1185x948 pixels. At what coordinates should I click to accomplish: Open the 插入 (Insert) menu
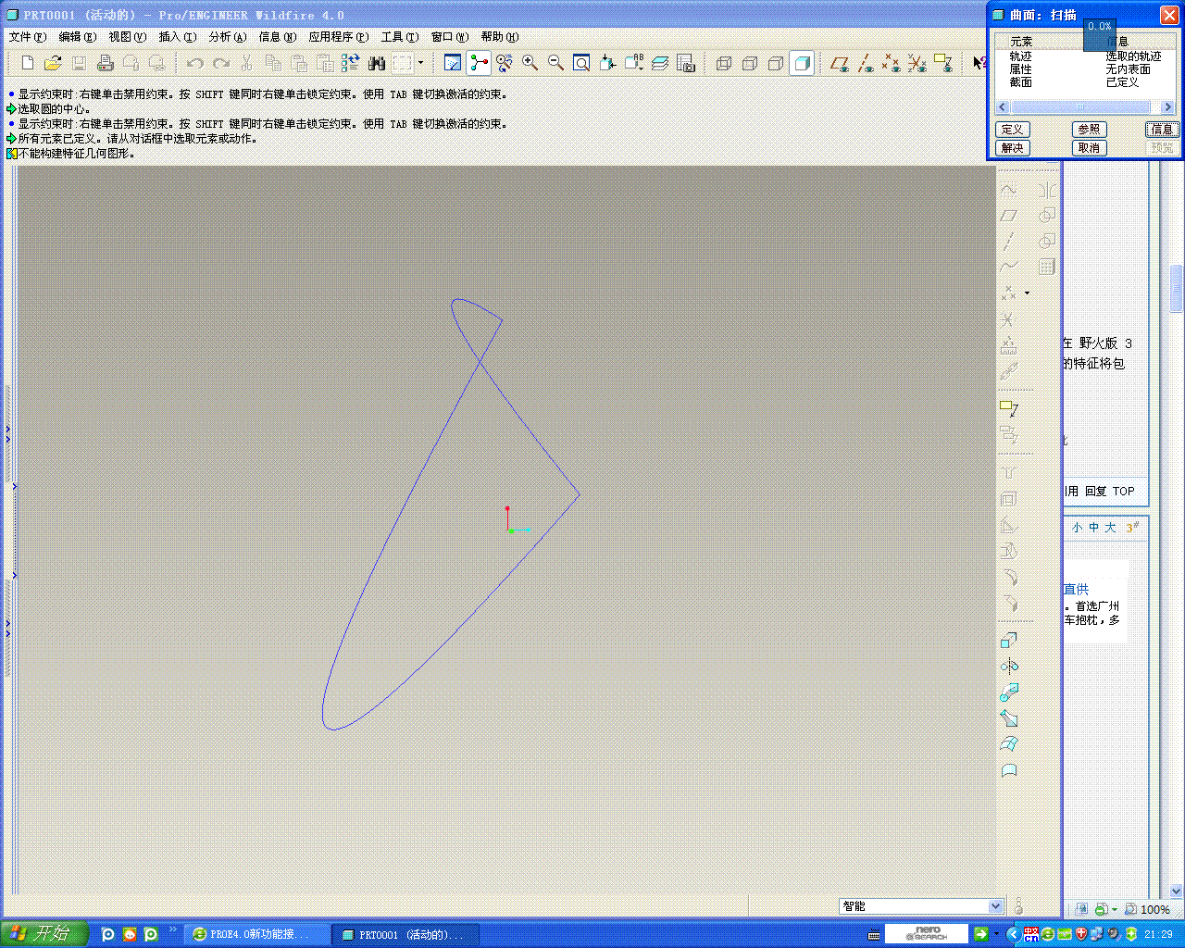[177, 37]
